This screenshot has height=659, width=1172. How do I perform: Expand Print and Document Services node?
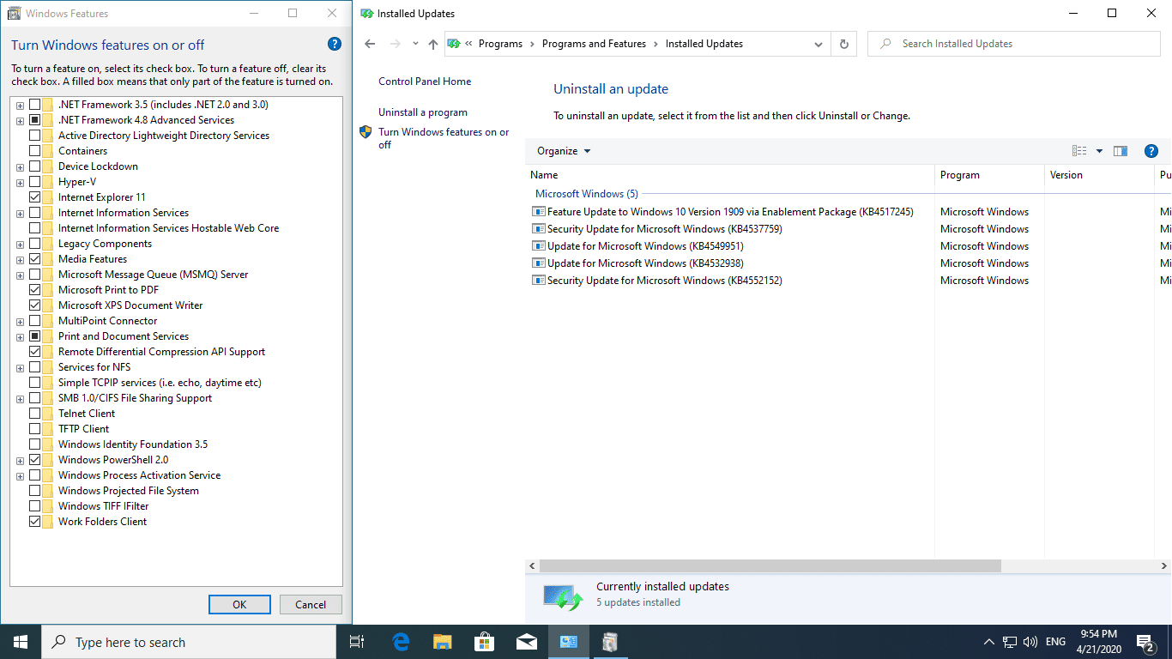20,337
